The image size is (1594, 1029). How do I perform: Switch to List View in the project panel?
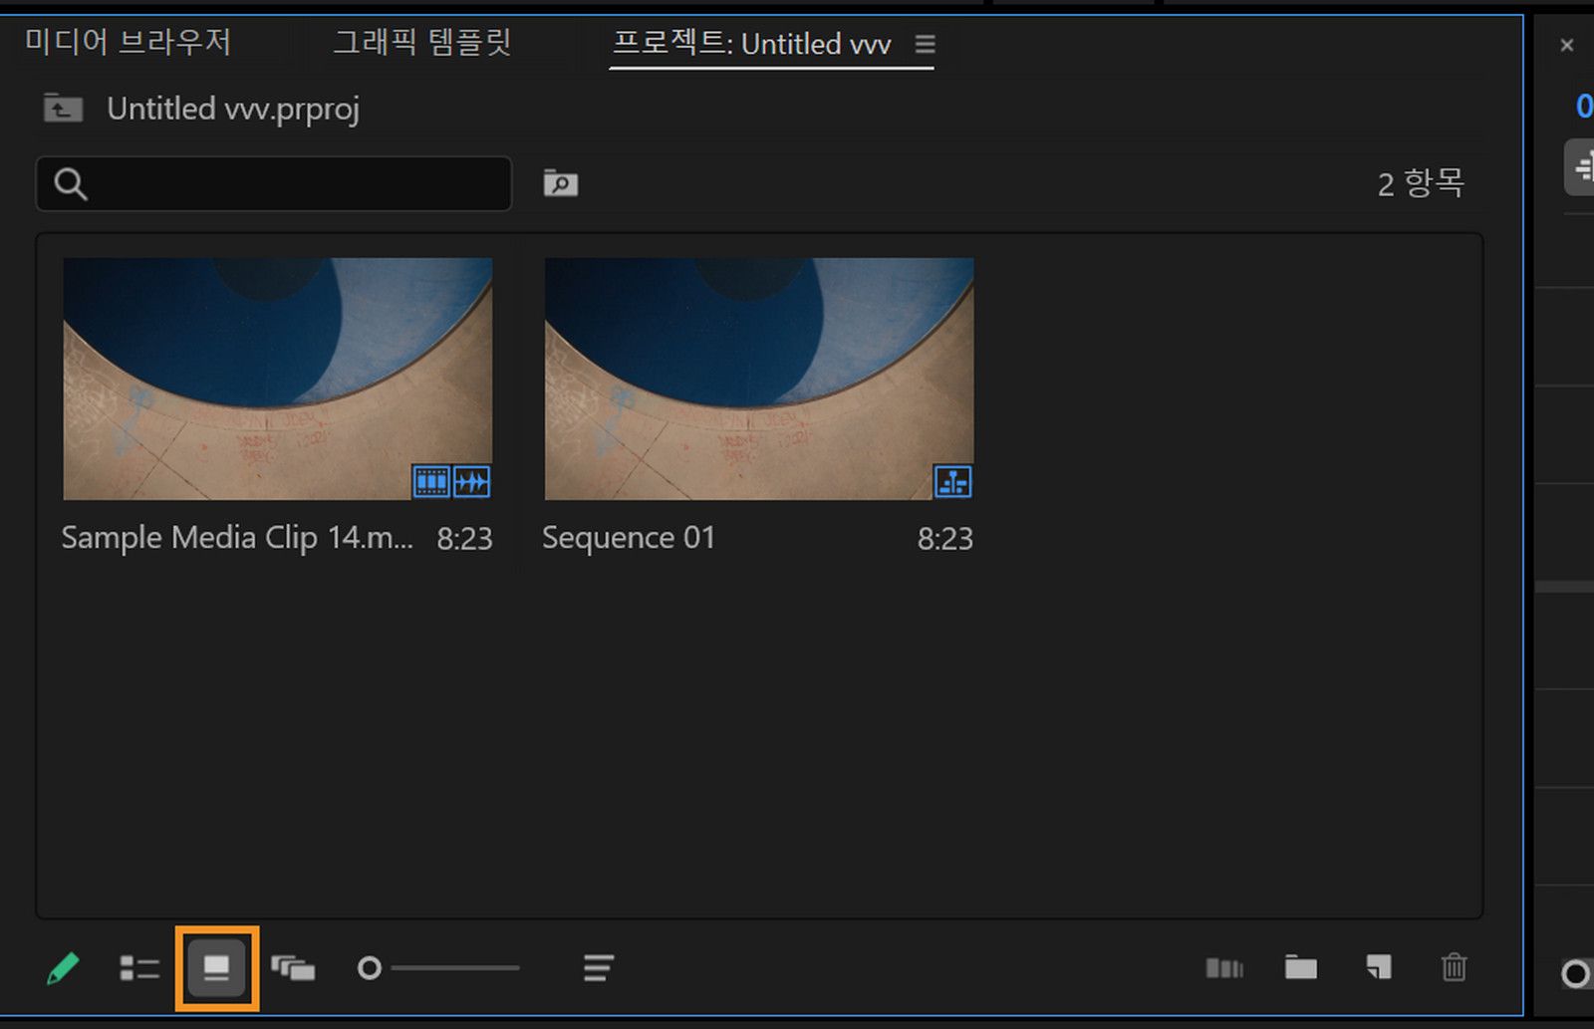[139, 967]
